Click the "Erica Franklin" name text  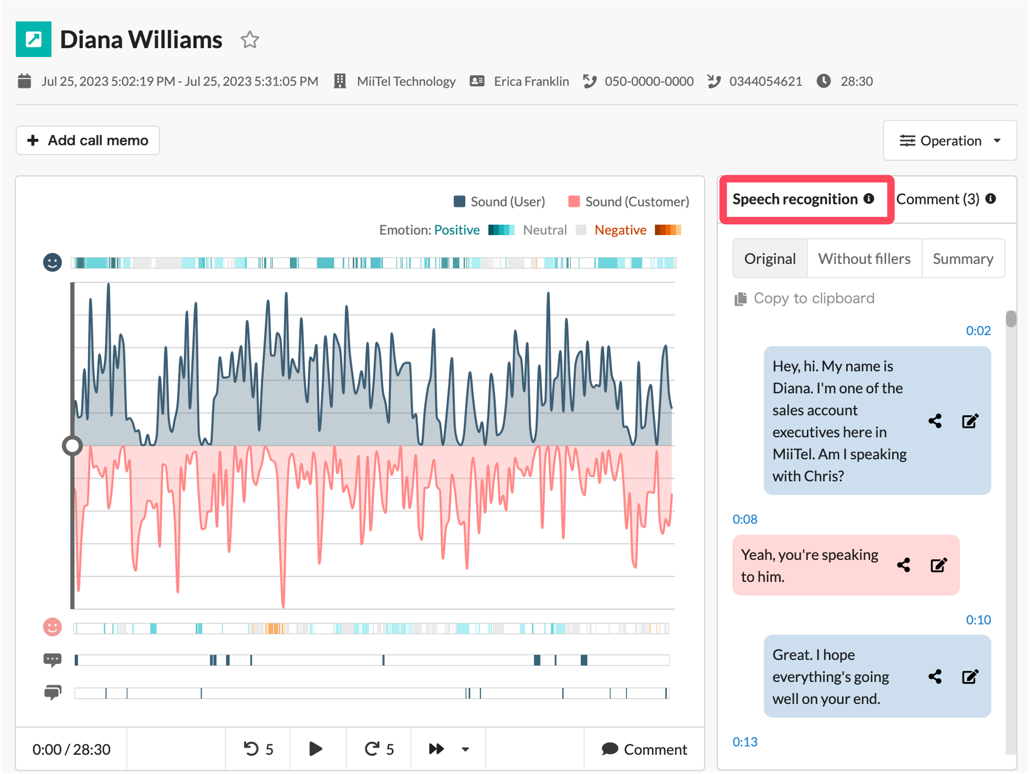click(531, 81)
